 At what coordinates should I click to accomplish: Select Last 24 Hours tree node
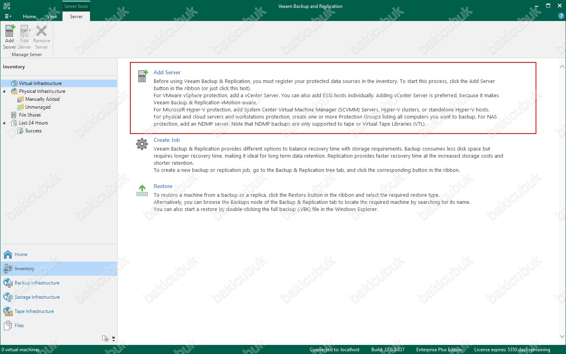pyautogui.click(x=33, y=123)
